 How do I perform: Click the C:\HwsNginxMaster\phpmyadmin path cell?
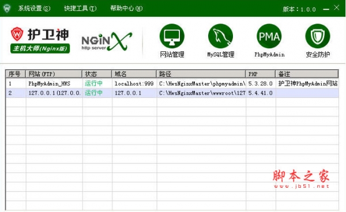201,84
